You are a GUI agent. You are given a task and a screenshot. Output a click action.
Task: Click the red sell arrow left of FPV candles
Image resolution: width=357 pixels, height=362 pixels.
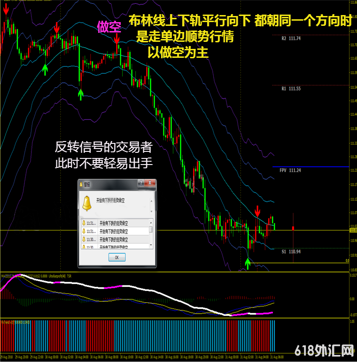[x=257, y=210]
